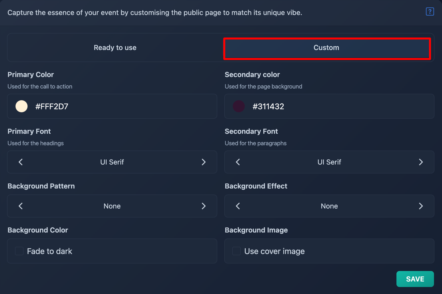Go to next Secondary Font option
This screenshot has width=442, height=294.
click(x=421, y=162)
